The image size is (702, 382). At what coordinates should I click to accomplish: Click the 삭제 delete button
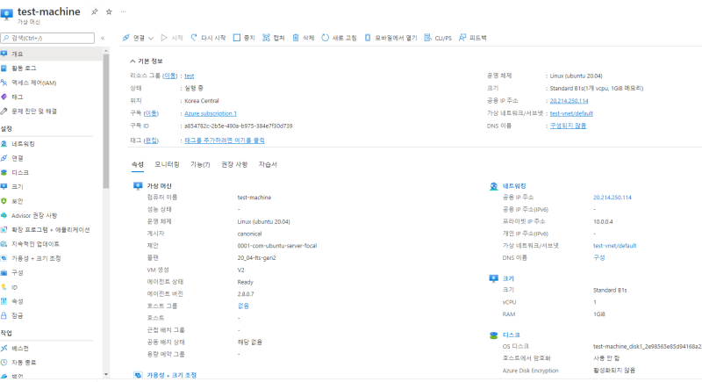304,38
